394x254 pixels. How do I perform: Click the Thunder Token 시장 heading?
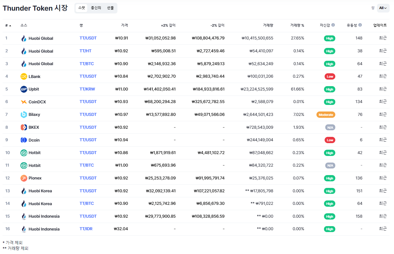click(35, 8)
